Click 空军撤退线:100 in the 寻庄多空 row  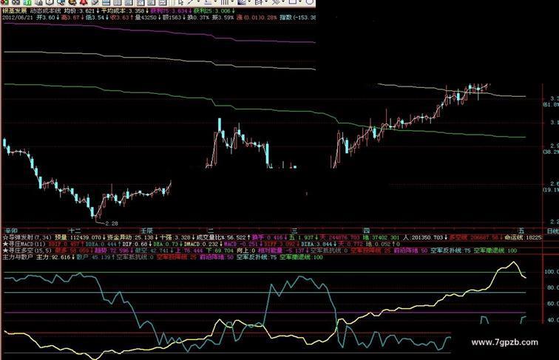click(495, 251)
